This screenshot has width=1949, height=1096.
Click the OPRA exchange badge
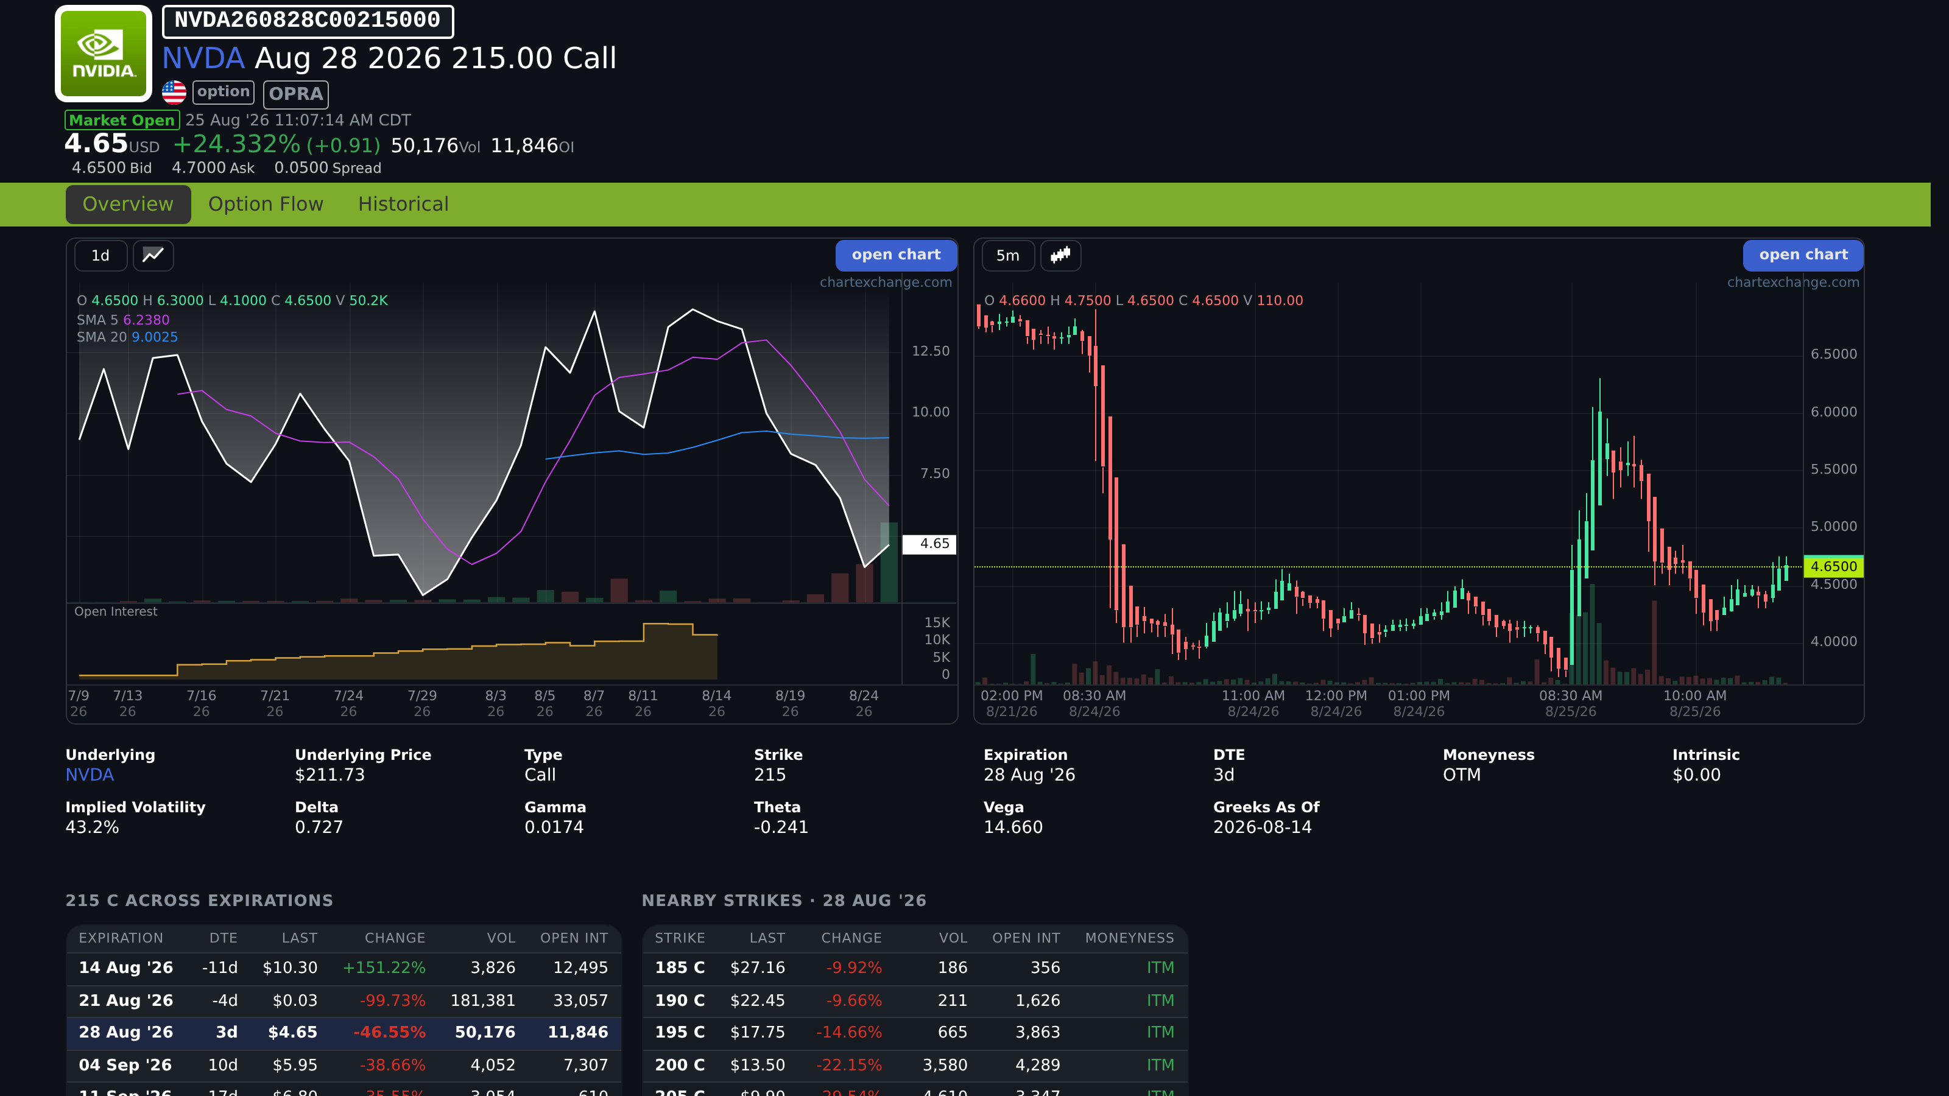tap(296, 94)
